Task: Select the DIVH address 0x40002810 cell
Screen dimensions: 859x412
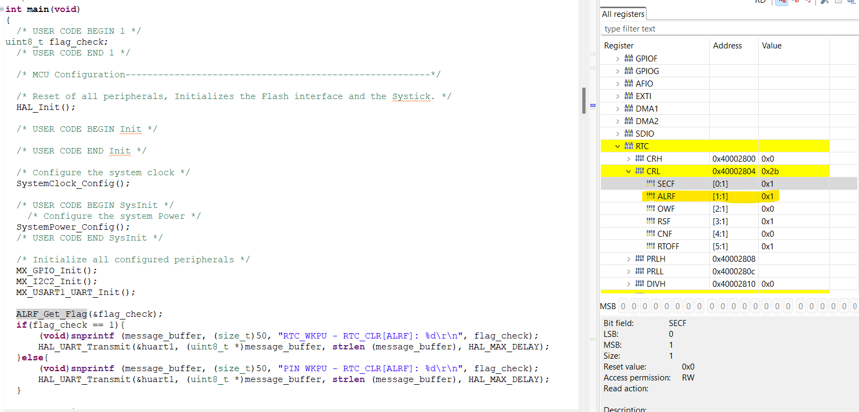Action: point(734,284)
